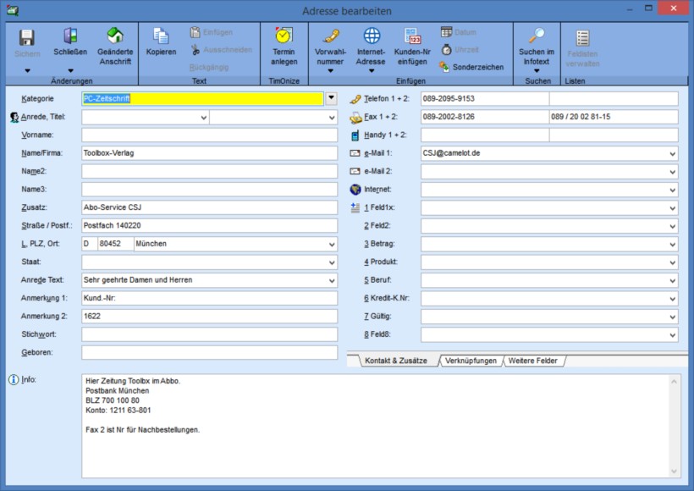Click the Name2 input field
The width and height of the screenshot is (694, 491).
pyautogui.click(x=209, y=171)
